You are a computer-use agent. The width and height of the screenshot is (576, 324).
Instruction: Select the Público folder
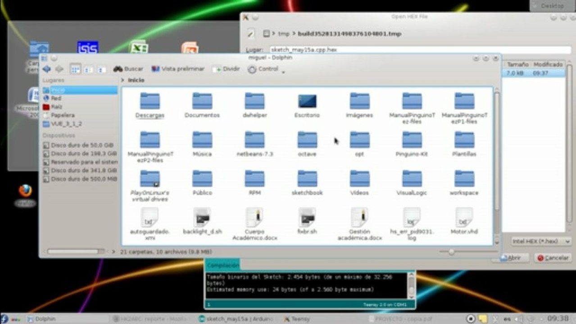tap(202, 183)
